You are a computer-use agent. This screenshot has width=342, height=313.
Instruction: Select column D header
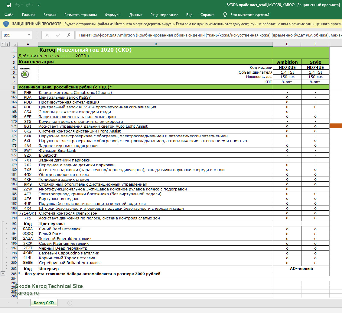click(287, 44)
